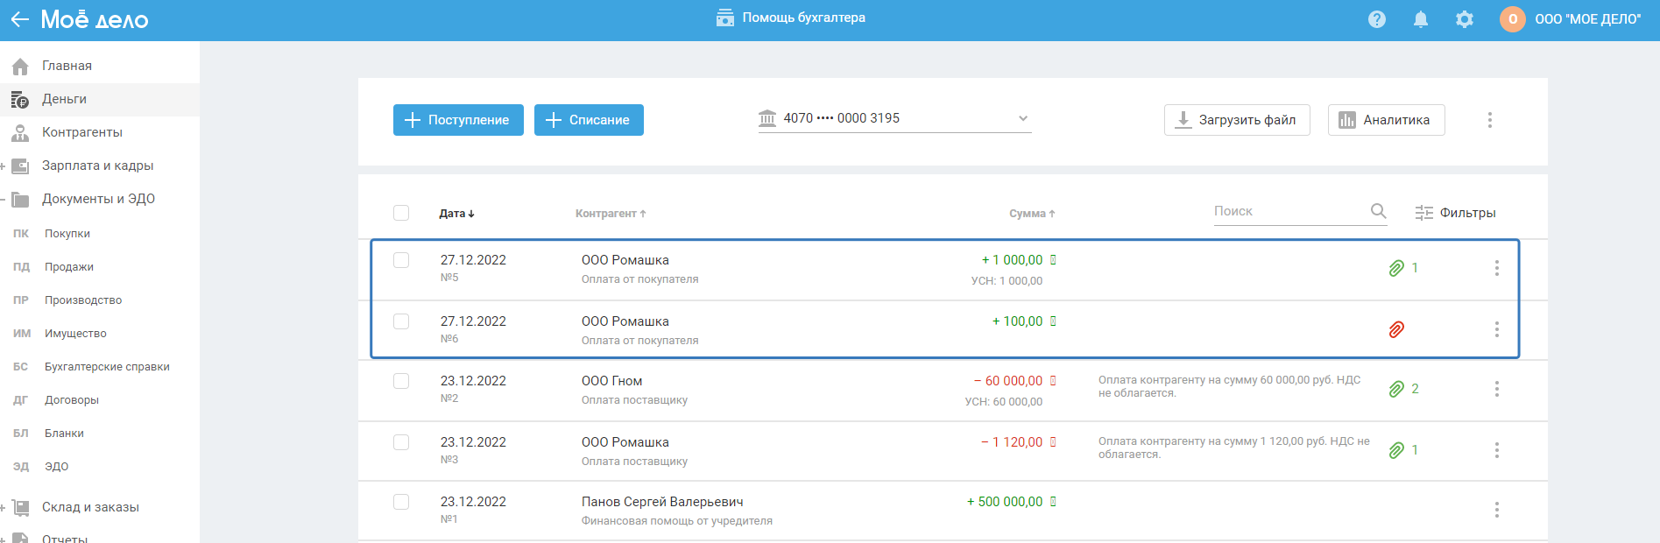The width and height of the screenshot is (1660, 543).
Task: Open Бухгалтерские справки submenu item
Action: (x=107, y=367)
